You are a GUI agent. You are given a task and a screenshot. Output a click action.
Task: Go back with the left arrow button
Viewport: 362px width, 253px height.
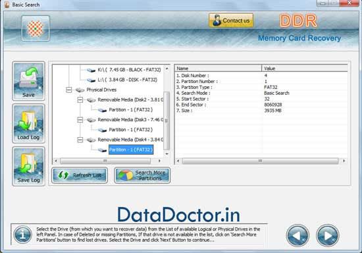pyautogui.click(x=297, y=235)
